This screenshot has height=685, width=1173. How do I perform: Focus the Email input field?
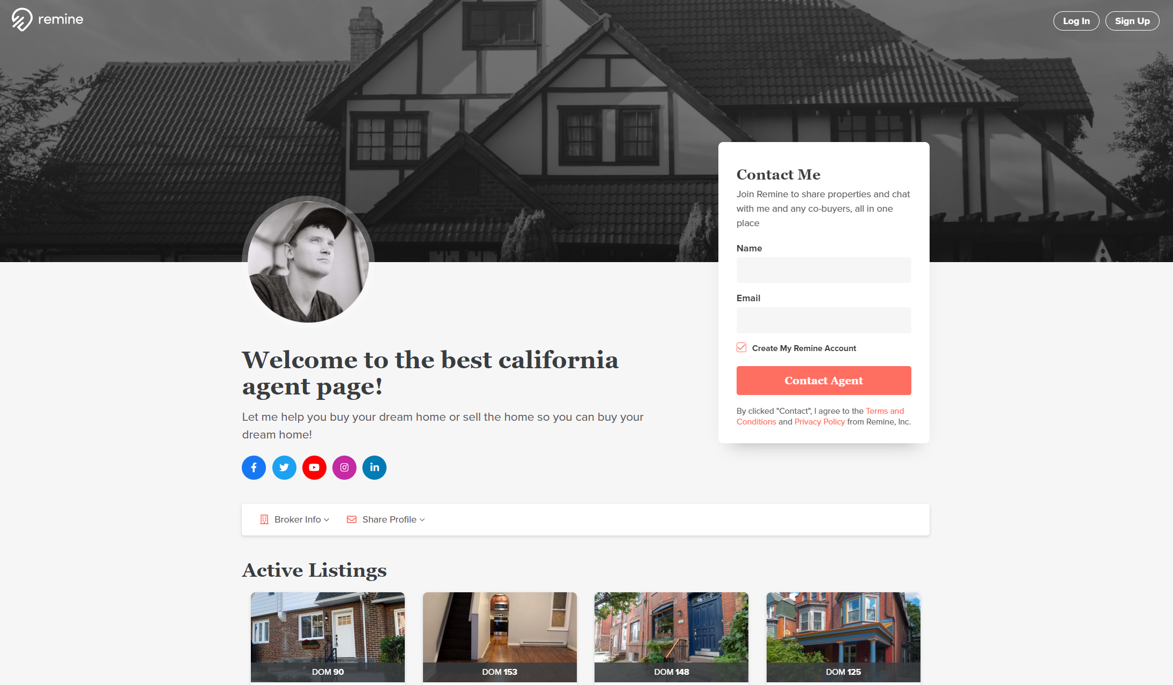(823, 320)
